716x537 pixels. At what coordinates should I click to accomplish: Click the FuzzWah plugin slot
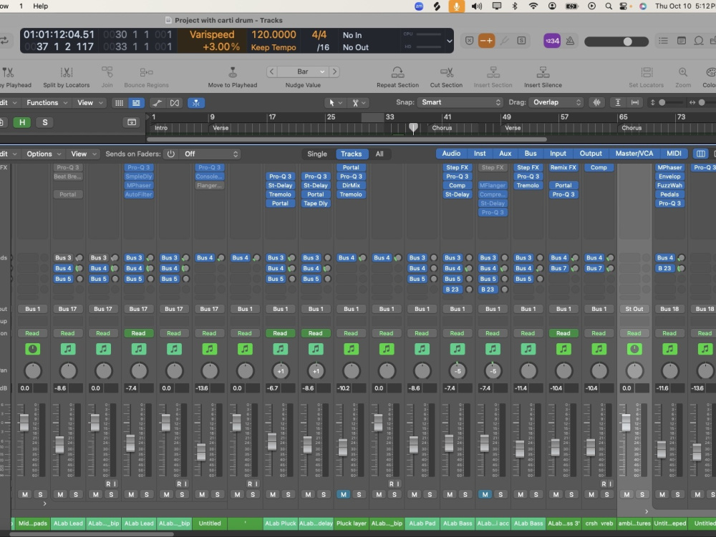[x=669, y=185]
